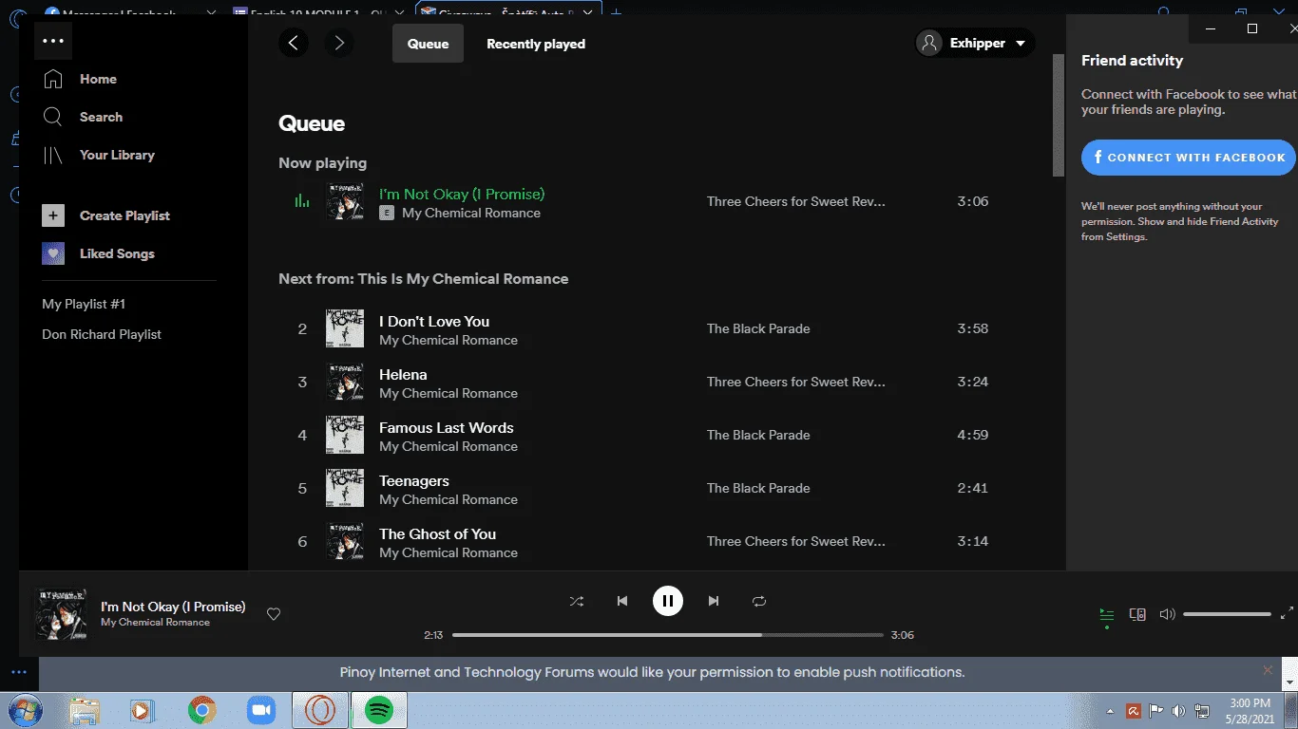Open Liked Songs heart tile
Screen dimensions: 1298x729
[x=53, y=253]
